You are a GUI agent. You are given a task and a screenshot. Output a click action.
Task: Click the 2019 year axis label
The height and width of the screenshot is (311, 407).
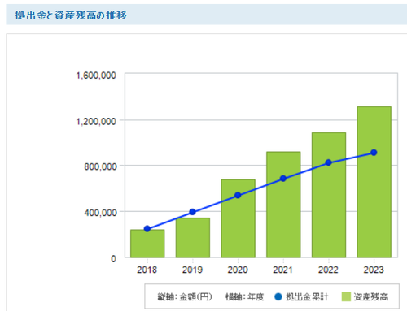[x=192, y=270]
